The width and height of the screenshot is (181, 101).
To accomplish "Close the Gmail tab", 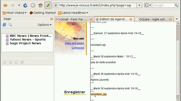I will [x=91, y=19].
